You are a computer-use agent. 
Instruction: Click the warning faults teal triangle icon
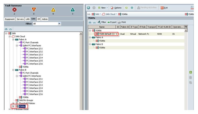[73, 9]
